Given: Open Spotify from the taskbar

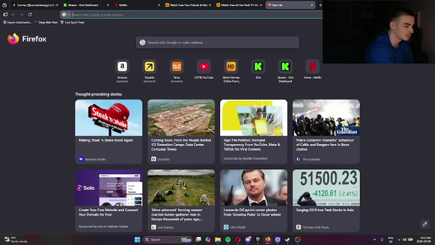Looking at the screenshot, I should tap(228, 240).
